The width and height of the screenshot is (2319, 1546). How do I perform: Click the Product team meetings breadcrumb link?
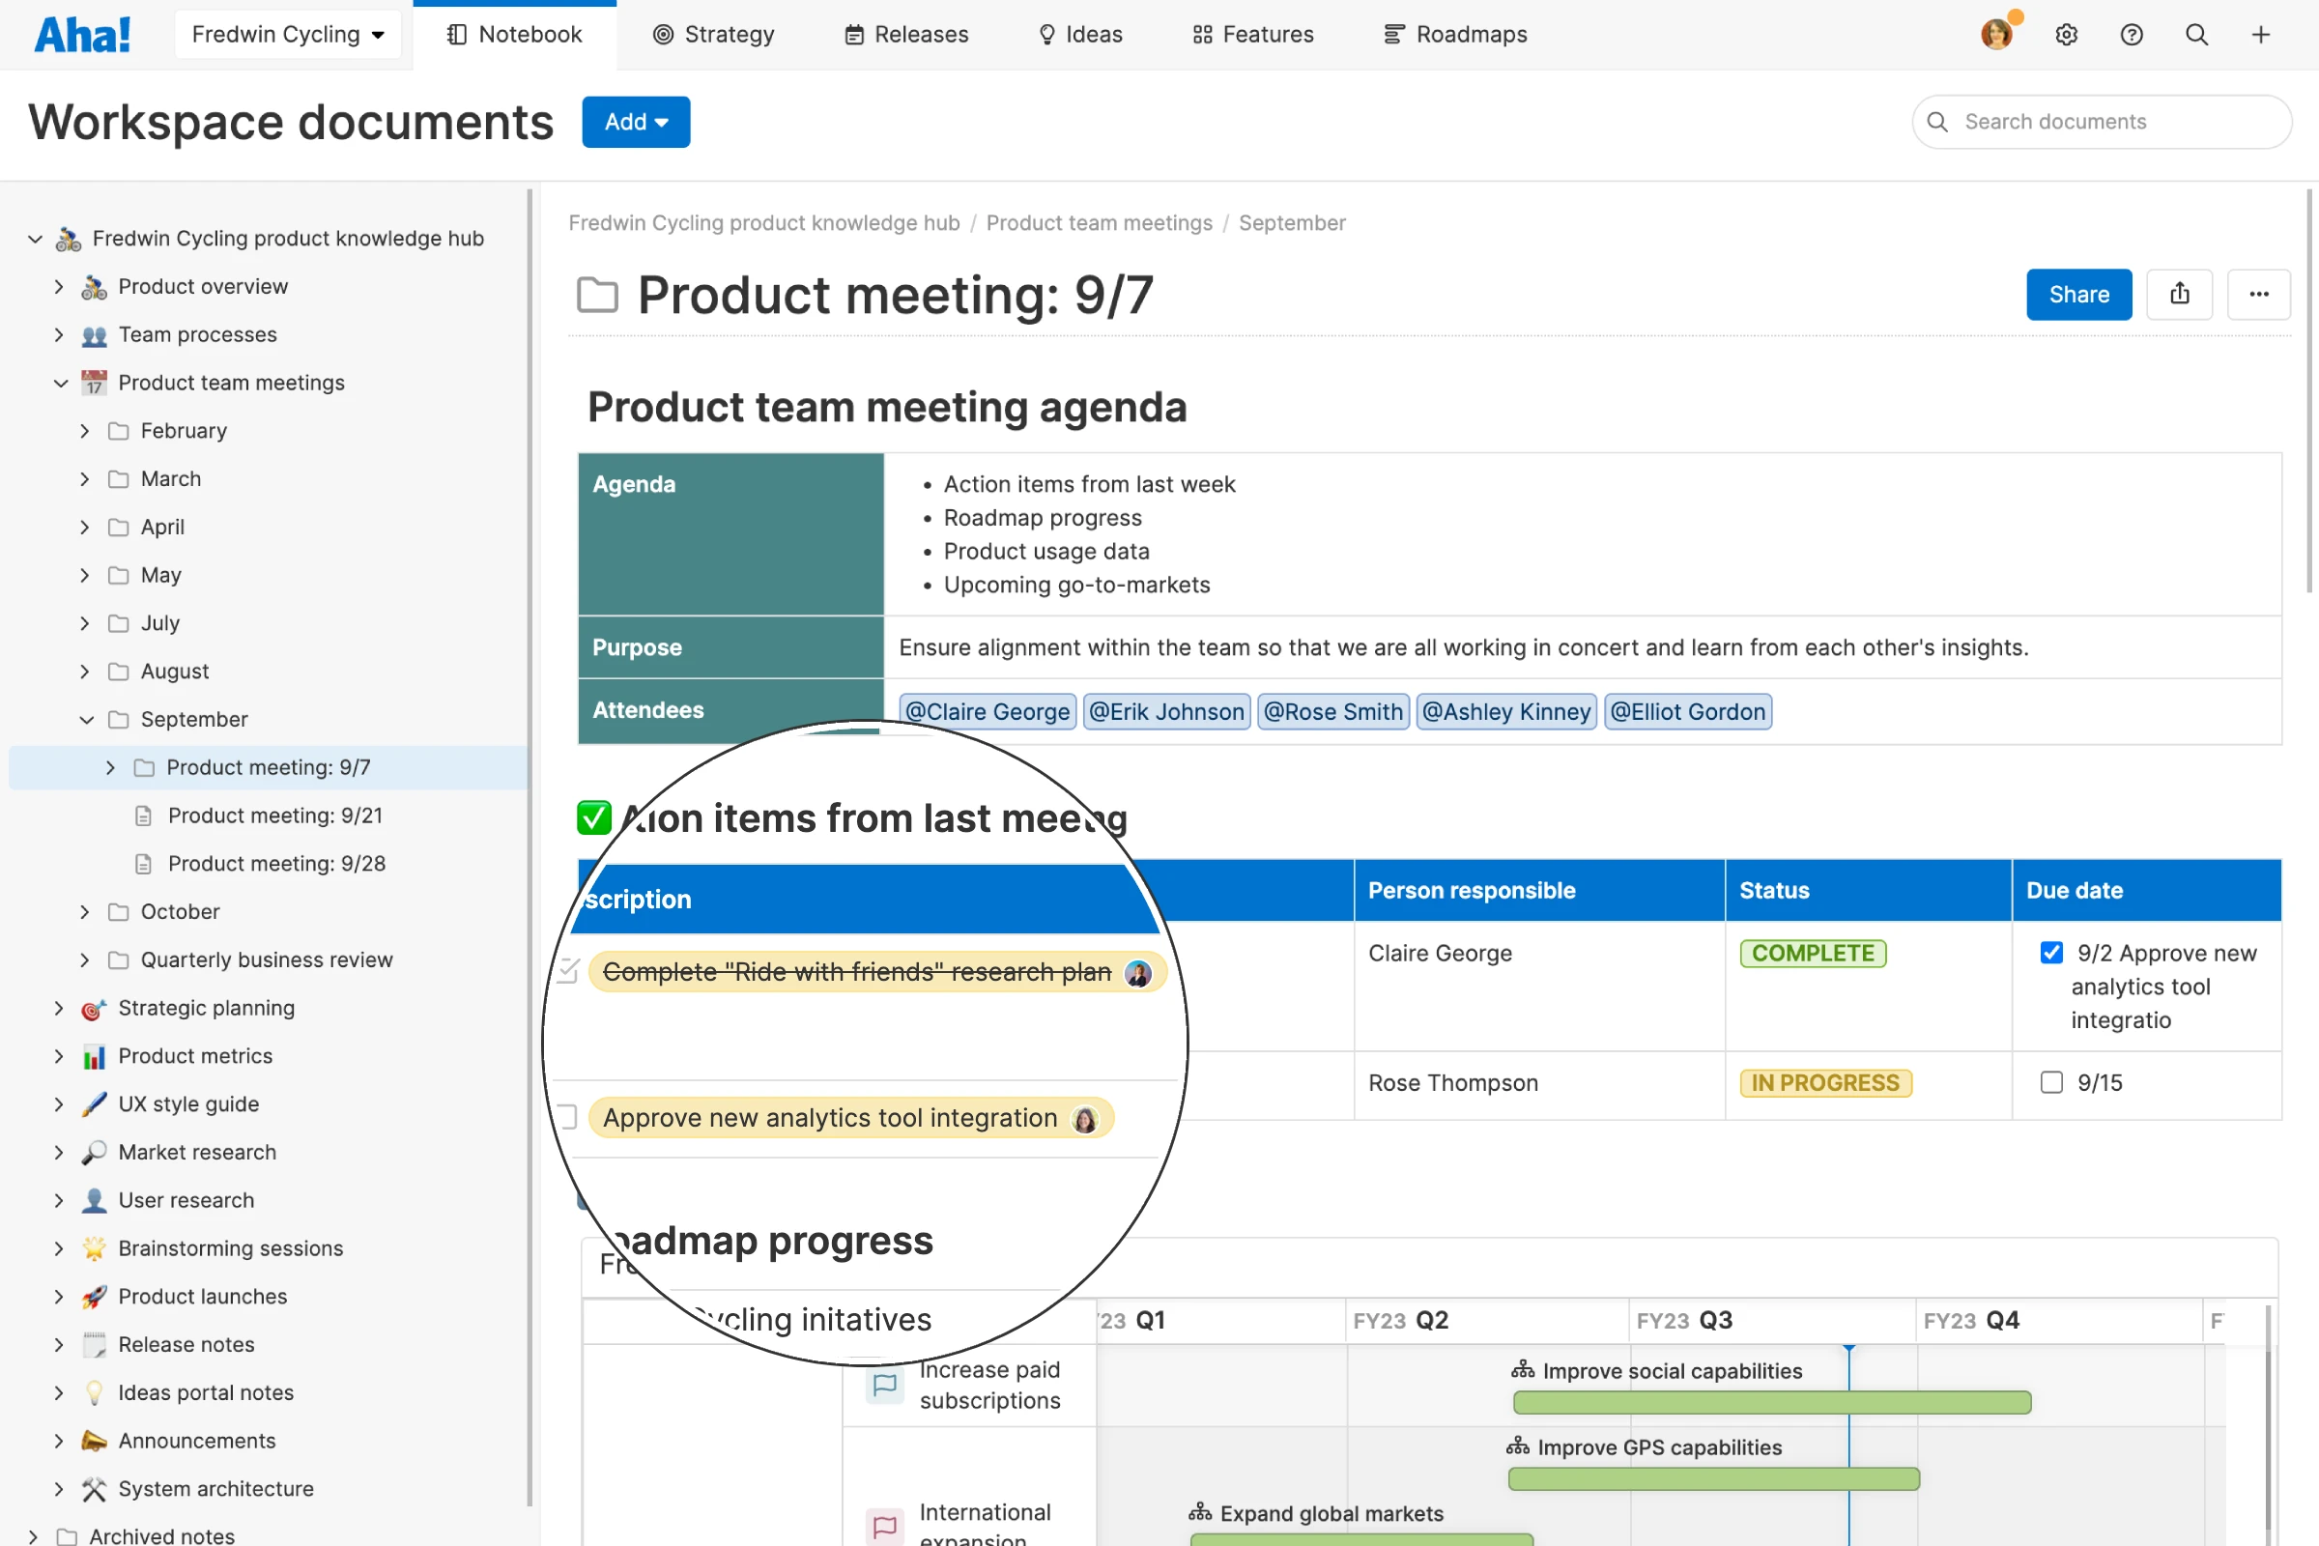point(1099,223)
